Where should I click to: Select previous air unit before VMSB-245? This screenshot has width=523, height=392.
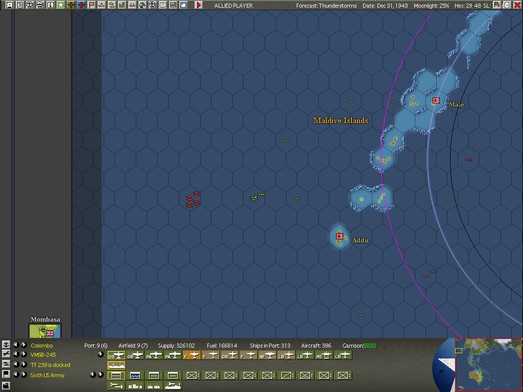(x=16, y=354)
